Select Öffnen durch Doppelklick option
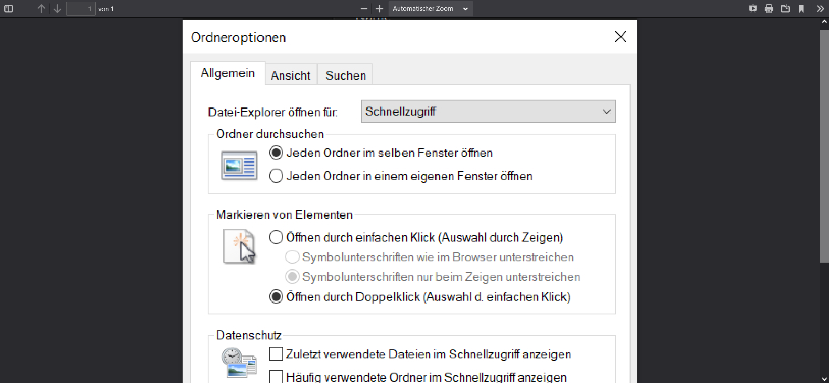This screenshot has width=829, height=383. coord(420,297)
